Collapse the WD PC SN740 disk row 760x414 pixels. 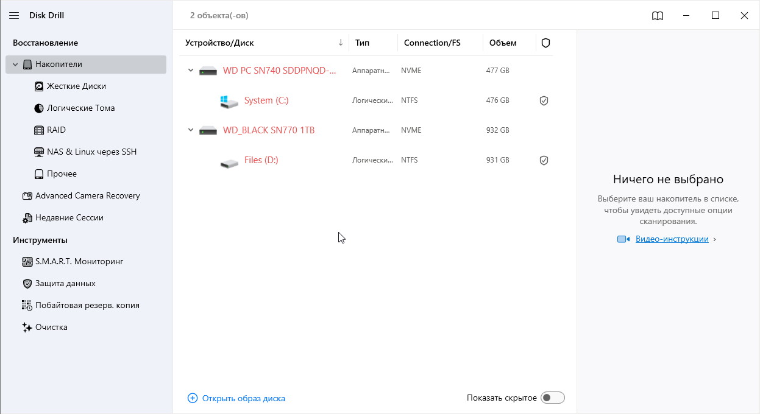[191, 71]
